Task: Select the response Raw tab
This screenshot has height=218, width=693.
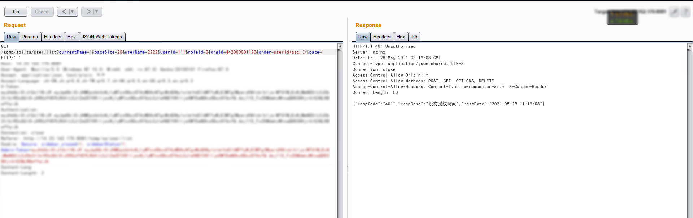Action: point(363,37)
